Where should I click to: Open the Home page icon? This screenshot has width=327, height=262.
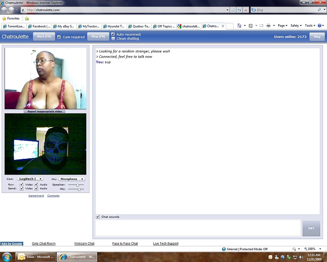[x=239, y=26]
